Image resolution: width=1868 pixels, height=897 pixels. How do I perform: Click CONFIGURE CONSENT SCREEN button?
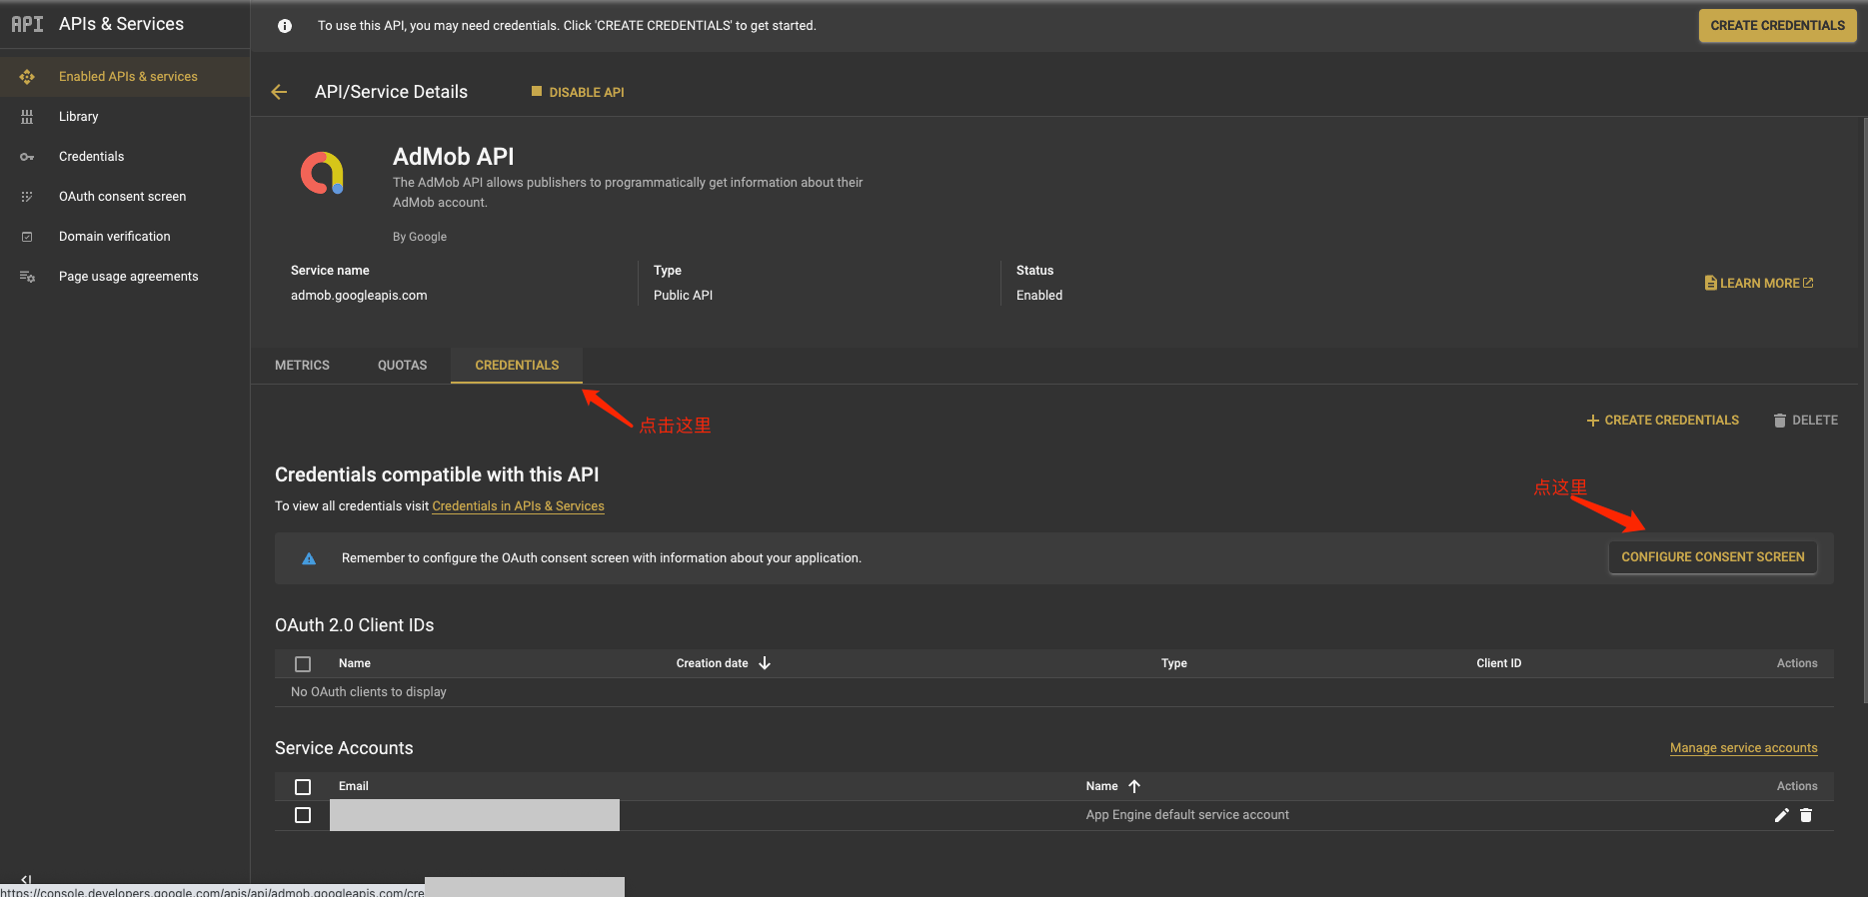tap(1712, 557)
